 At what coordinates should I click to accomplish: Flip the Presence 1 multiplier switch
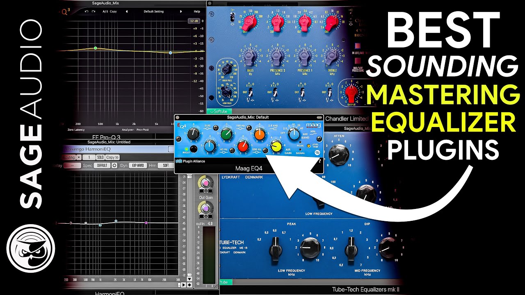(303, 92)
